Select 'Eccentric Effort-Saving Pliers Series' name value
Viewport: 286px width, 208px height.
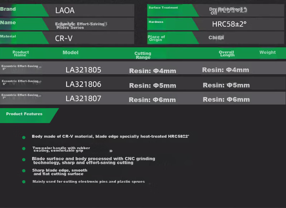80,26
